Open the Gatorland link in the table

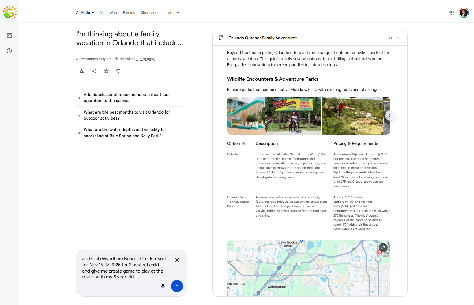tap(234, 154)
